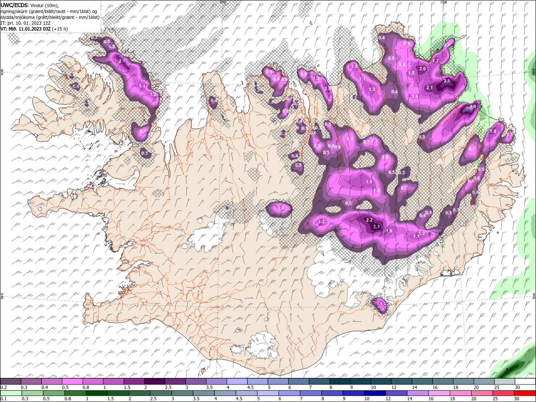The image size is (536, 402).
Task: Click the 1.8 snowfall value on the east fjords
Action: tap(493, 131)
